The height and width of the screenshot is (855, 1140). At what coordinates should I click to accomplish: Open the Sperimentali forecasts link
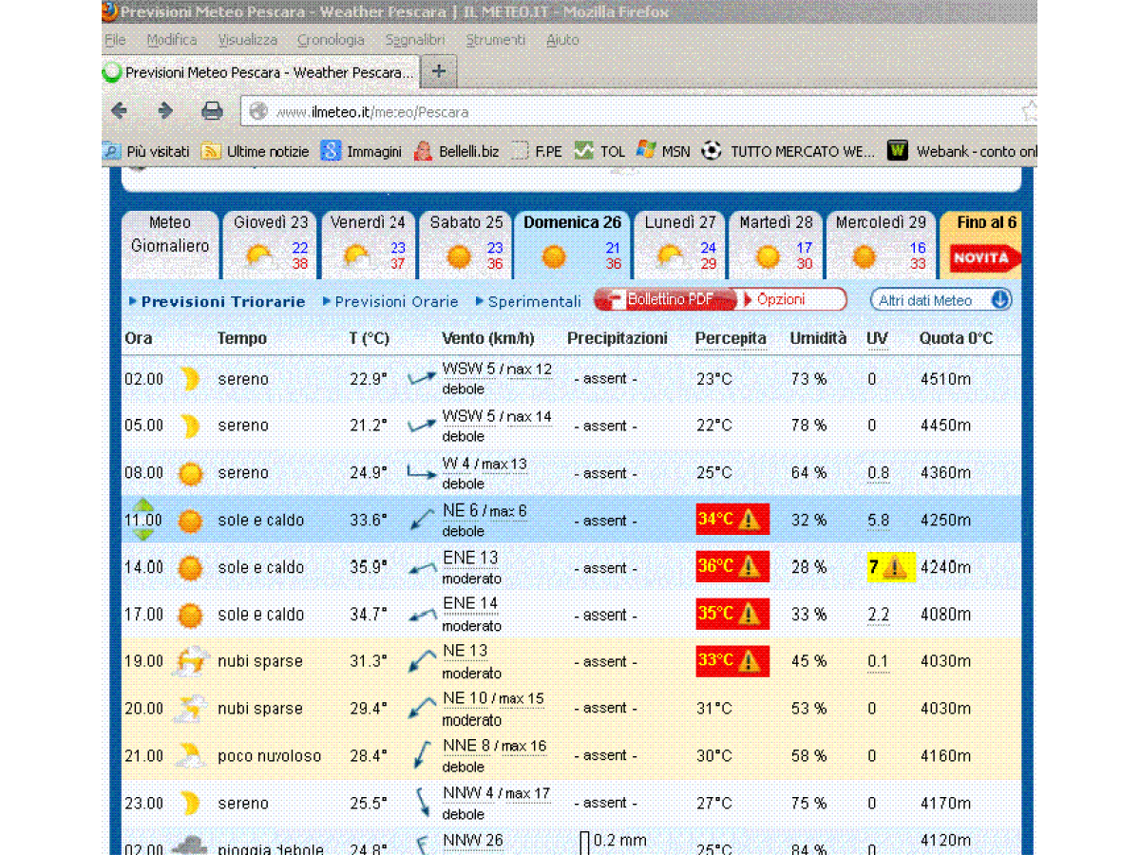[533, 301]
